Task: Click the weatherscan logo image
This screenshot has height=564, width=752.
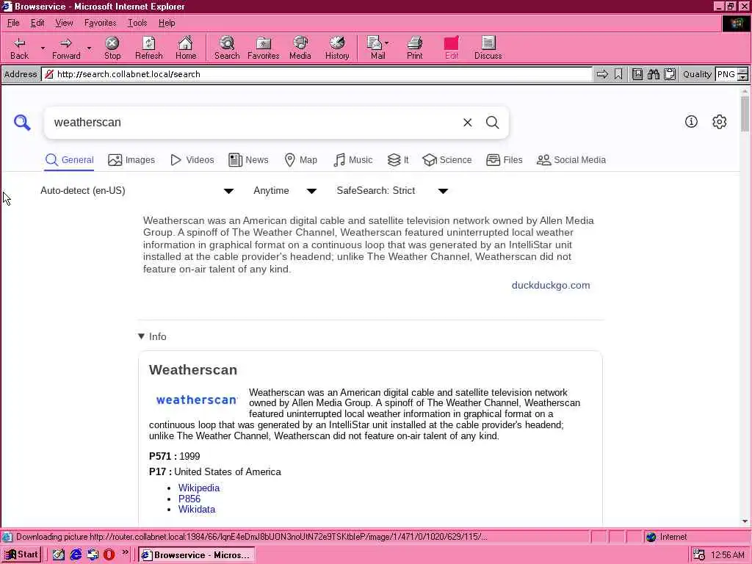Action: tap(197, 400)
